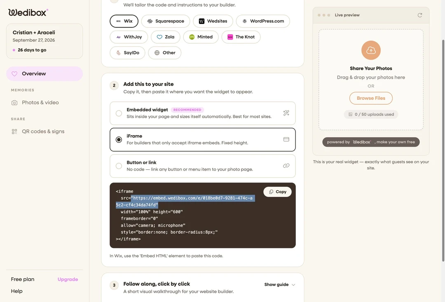Click Browse Files in live preview

tap(371, 98)
